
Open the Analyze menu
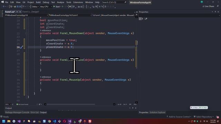pos(60,2)
